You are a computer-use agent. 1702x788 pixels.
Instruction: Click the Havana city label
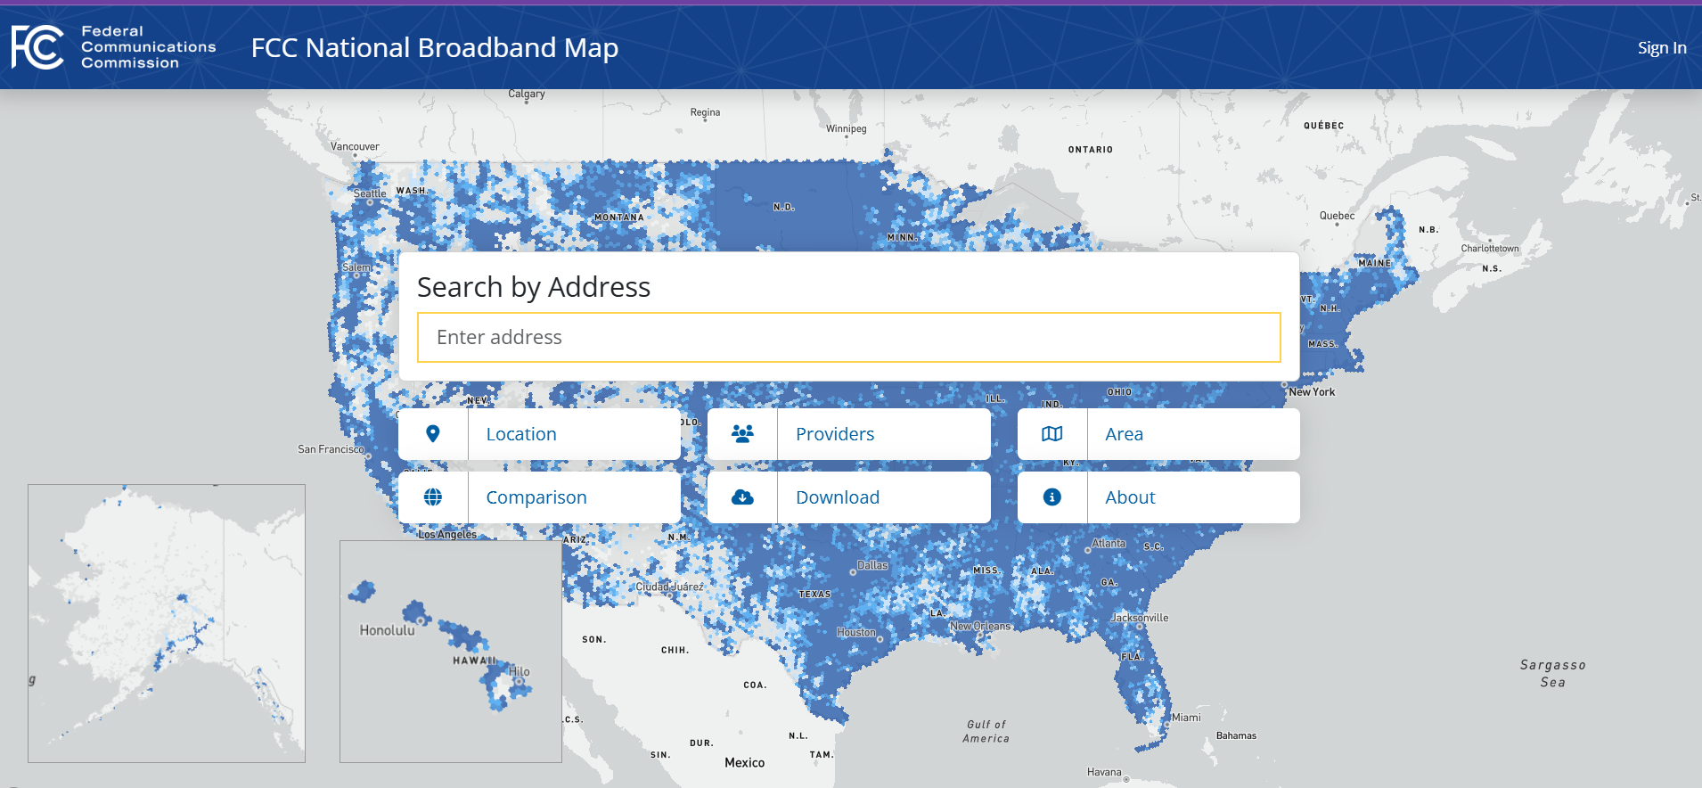pos(1104,772)
